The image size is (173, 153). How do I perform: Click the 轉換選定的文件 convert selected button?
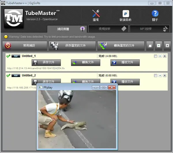click(x=121, y=46)
